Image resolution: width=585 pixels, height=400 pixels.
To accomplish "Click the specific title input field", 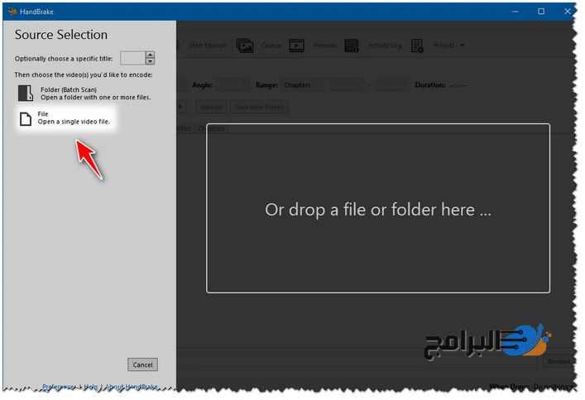I will 132,58.
